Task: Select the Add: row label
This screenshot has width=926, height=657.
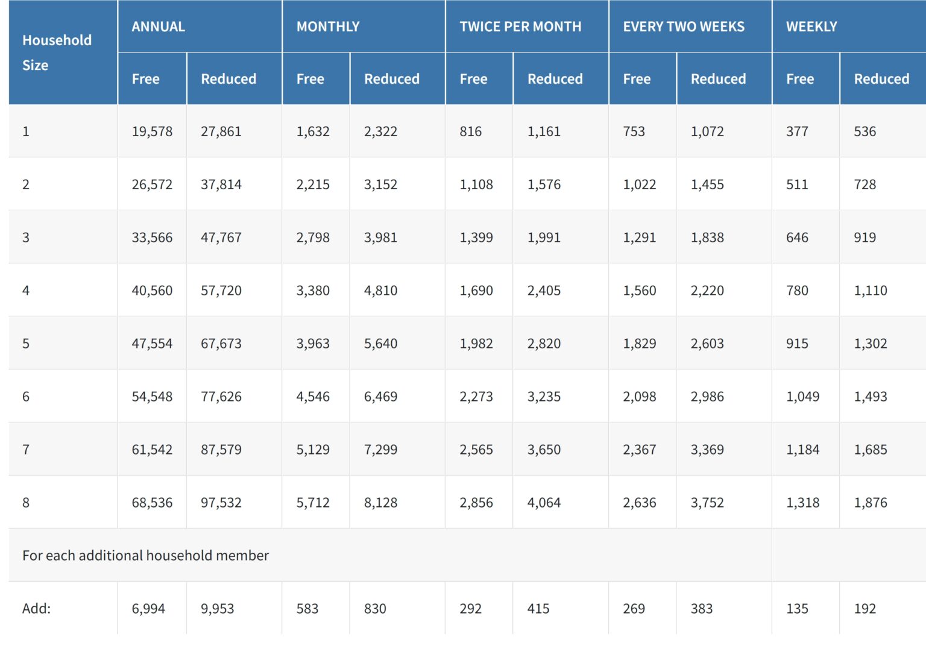Action: coord(37,608)
